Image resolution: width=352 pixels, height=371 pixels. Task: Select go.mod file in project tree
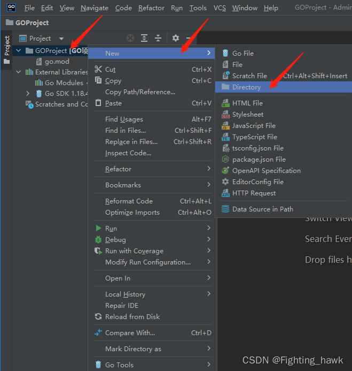coord(57,62)
